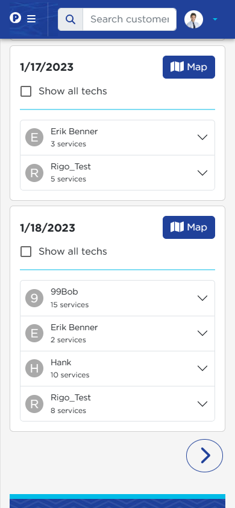
Task: Expand 99Bob's 15 services row
Action: click(x=117, y=298)
